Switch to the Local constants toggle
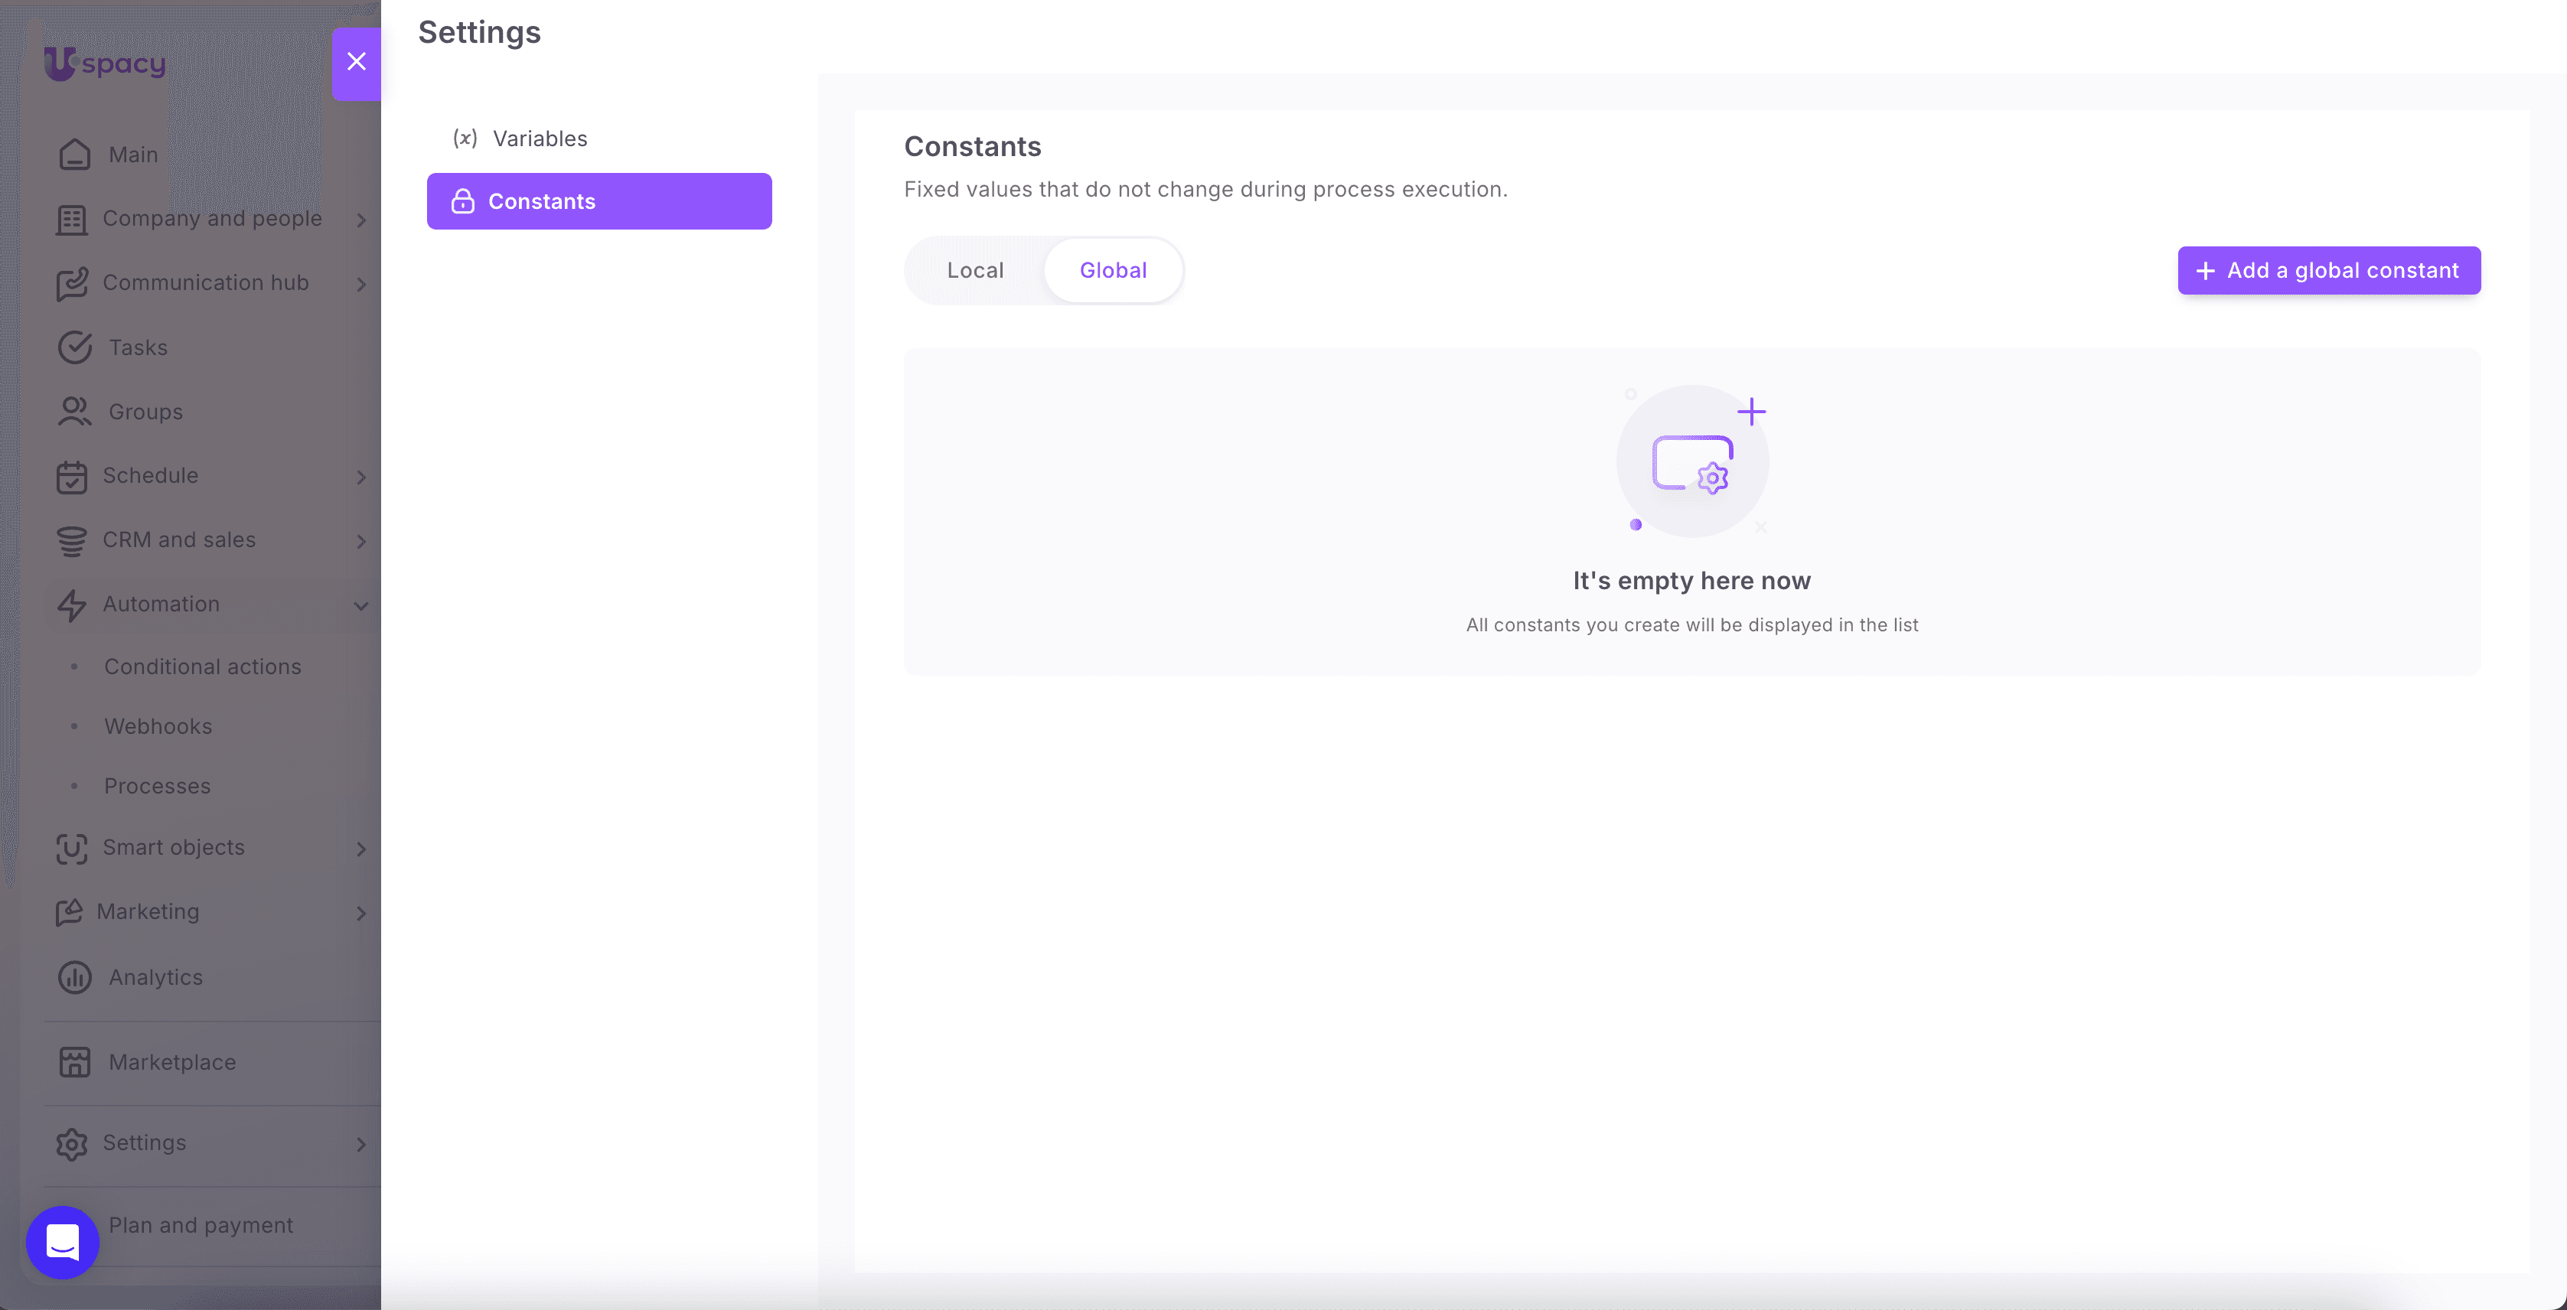Screen dimensions: 2567x1310 976,271
